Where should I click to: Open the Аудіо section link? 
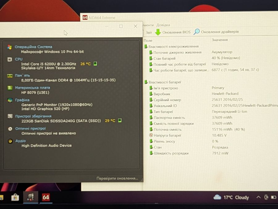pos(21,141)
